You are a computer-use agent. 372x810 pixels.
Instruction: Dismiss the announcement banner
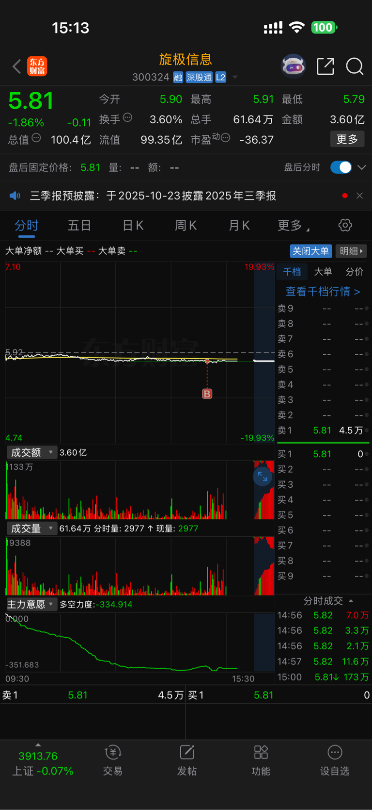[359, 196]
